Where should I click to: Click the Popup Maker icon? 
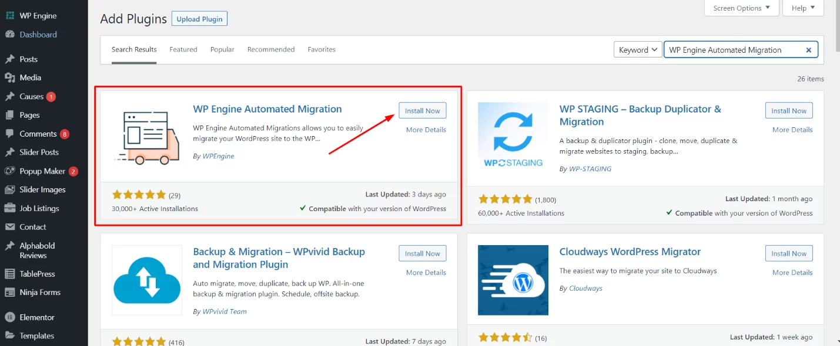pyautogui.click(x=10, y=171)
